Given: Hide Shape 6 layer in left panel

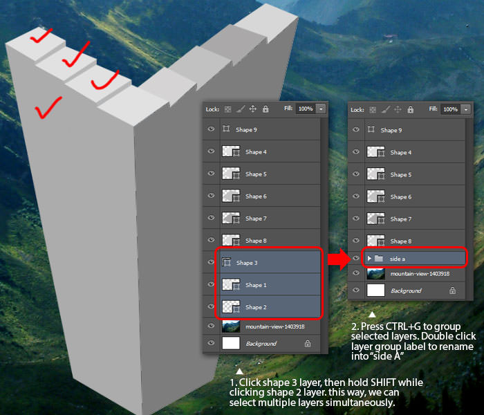Looking at the screenshot, I should click(211, 196).
